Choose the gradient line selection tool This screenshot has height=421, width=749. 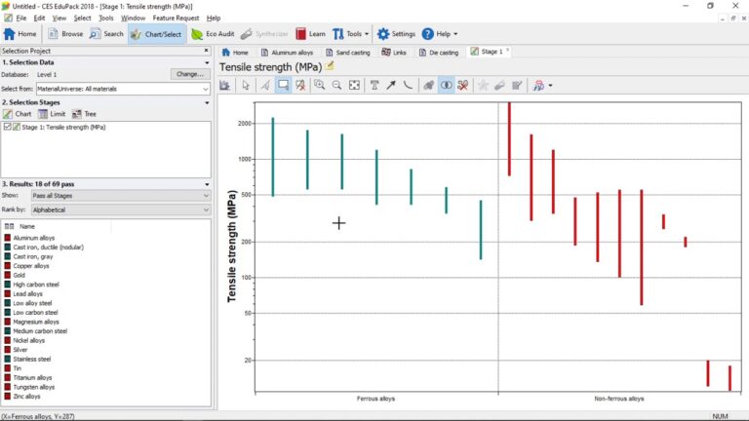coord(265,86)
